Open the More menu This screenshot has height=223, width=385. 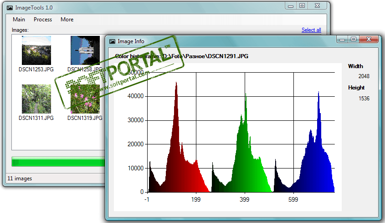point(67,20)
